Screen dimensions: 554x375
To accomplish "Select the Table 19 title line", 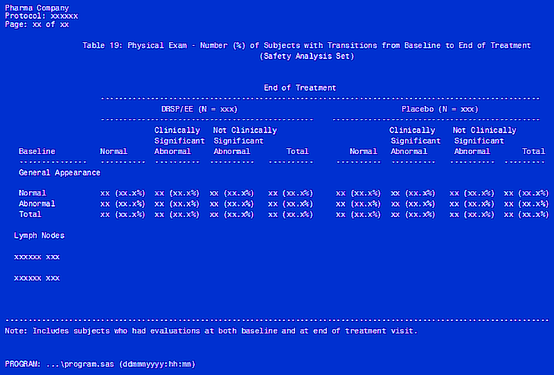I will (306, 46).
